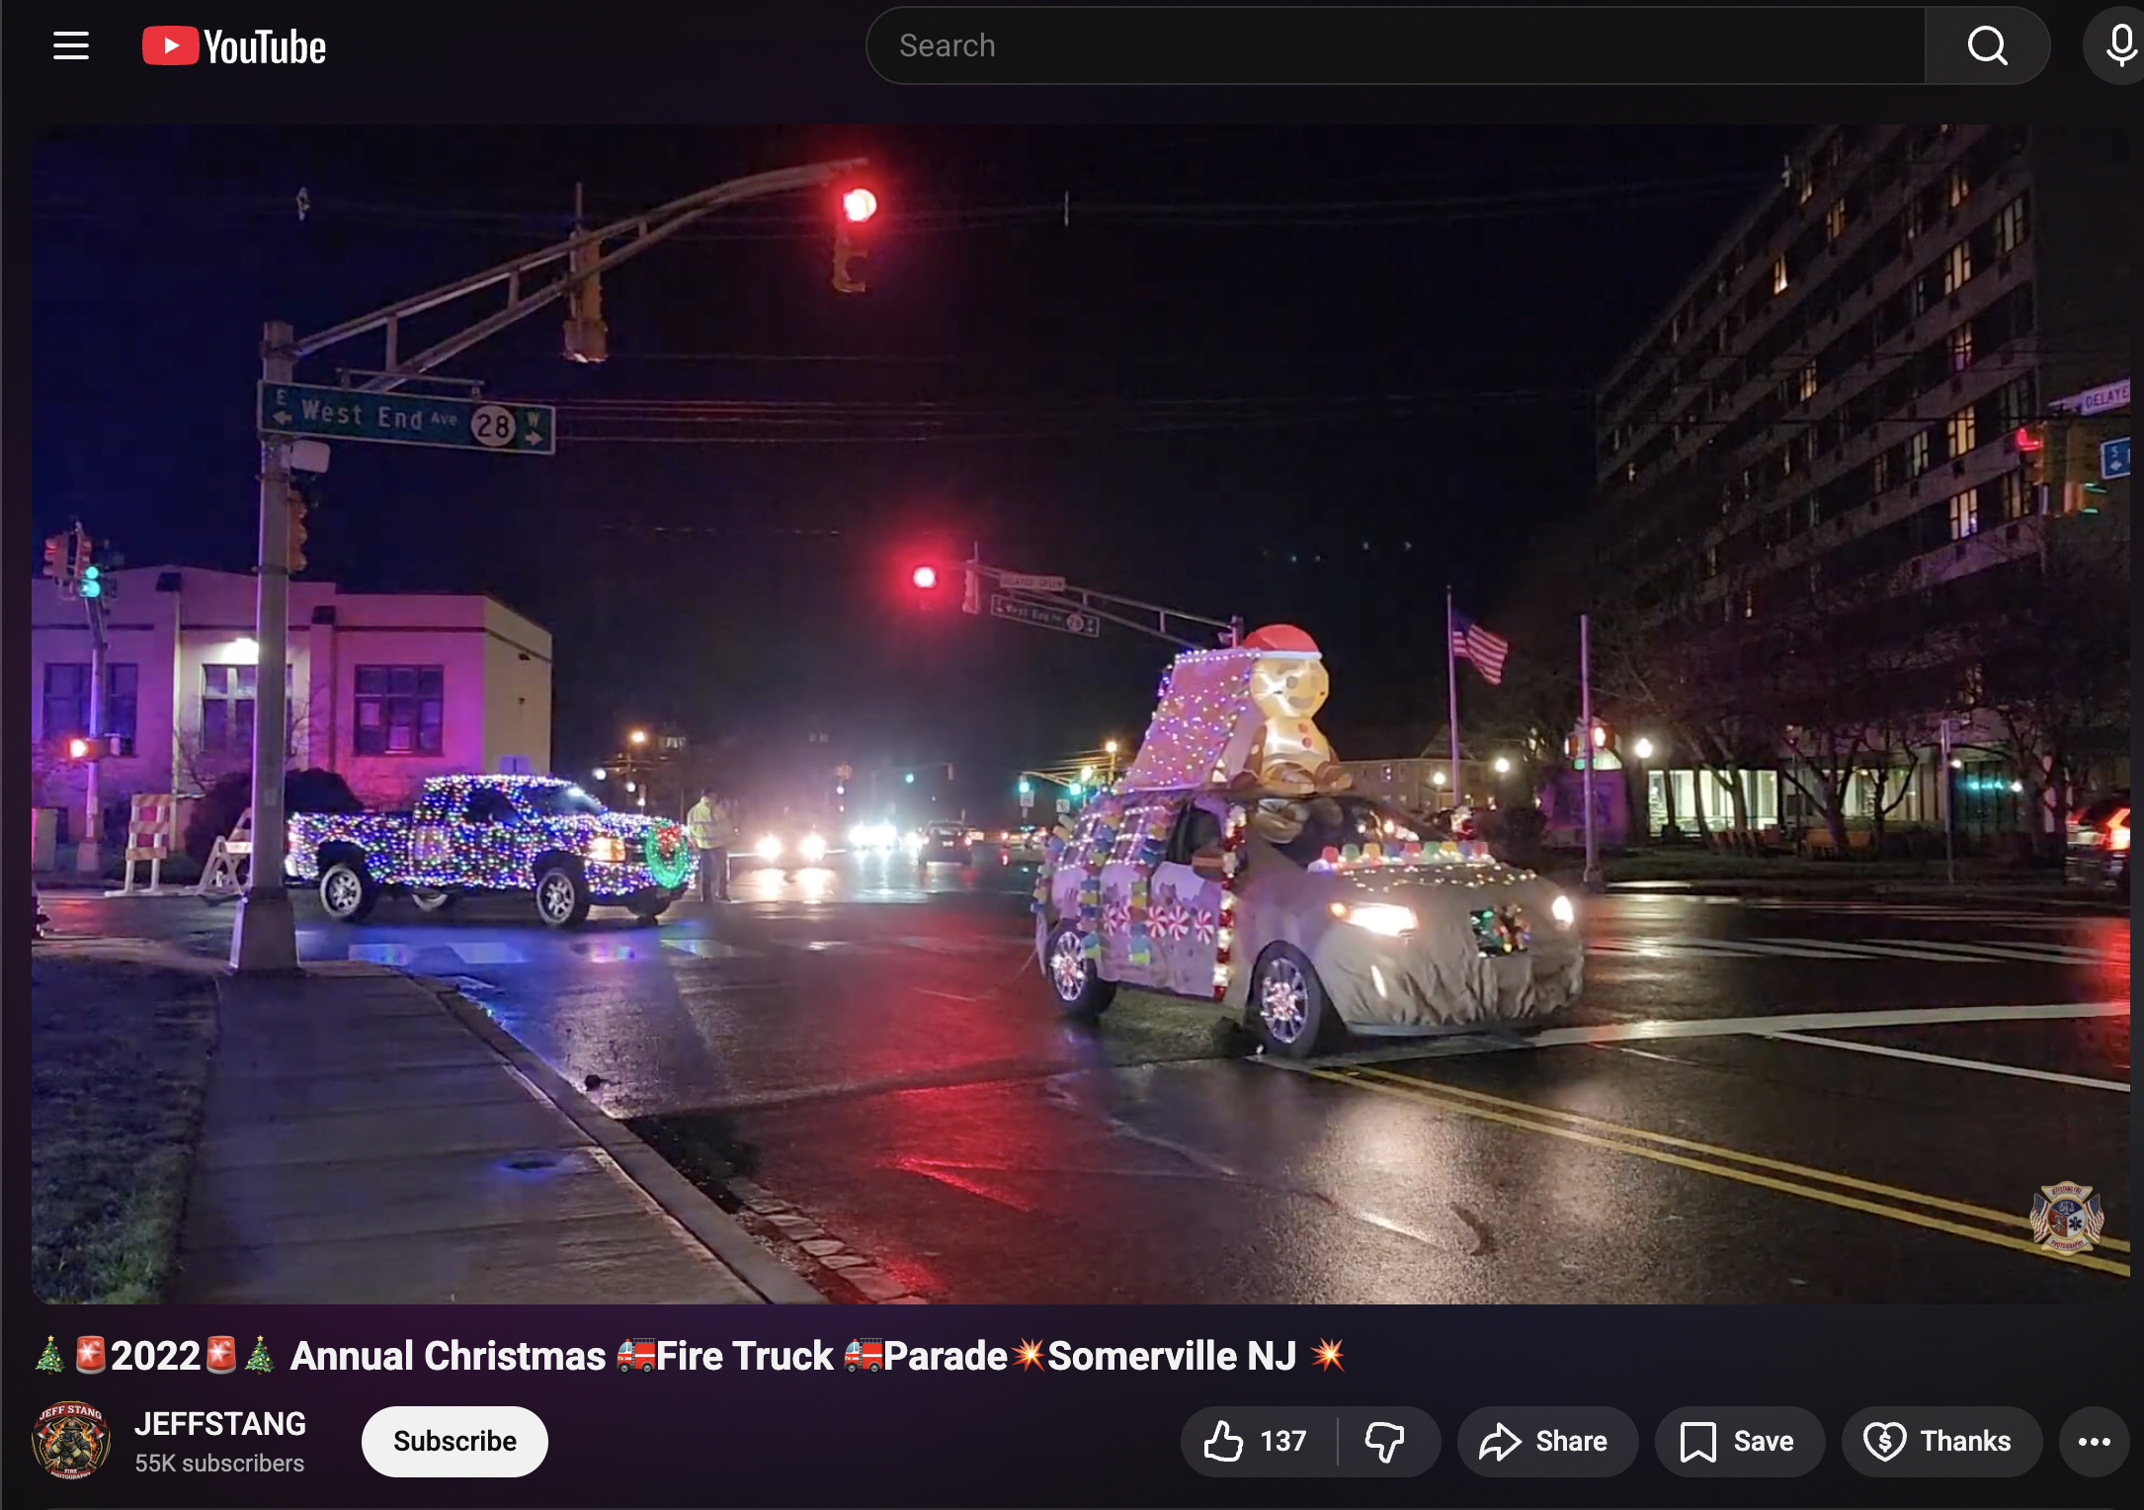Go to the YouTube home page via the logo
Image resolution: width=2144 pixels, height=1510 pixels.
(x=233, y=44)
